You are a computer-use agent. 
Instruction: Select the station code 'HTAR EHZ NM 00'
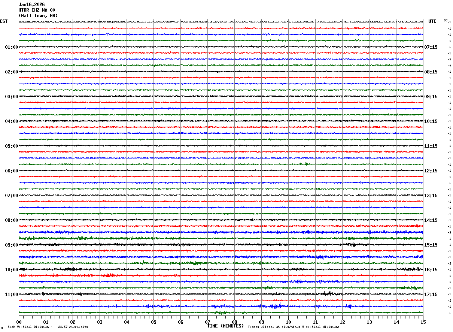click(x=37, y=10)
